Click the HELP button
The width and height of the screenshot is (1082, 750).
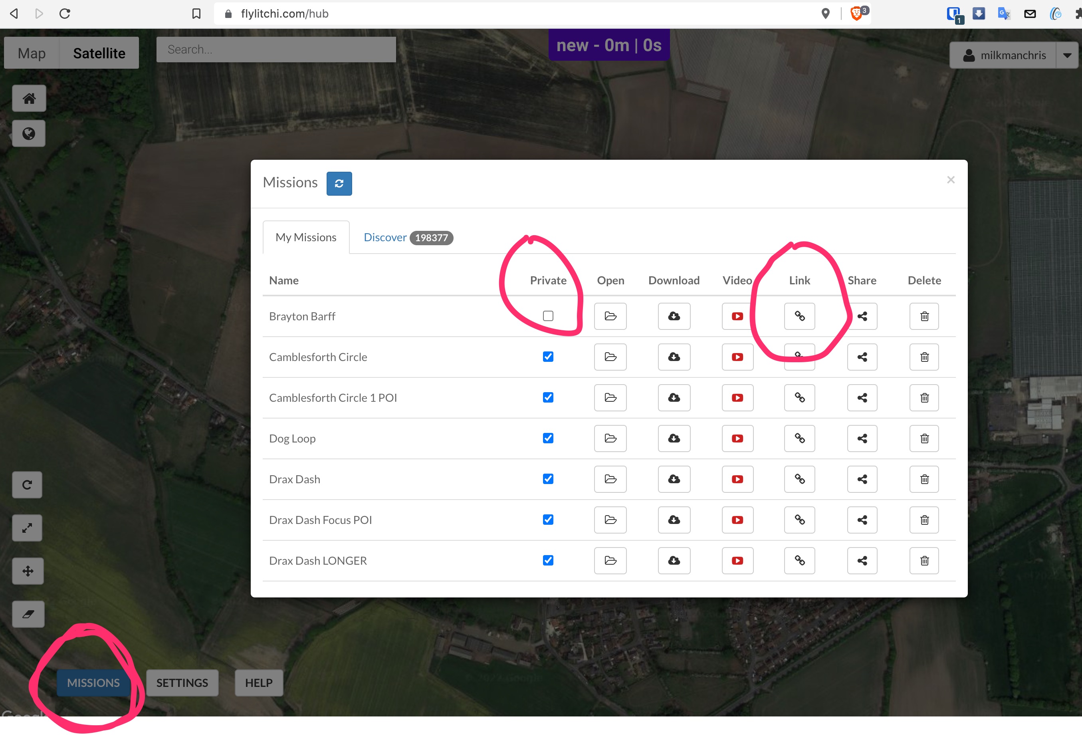(x=258, y=683)
